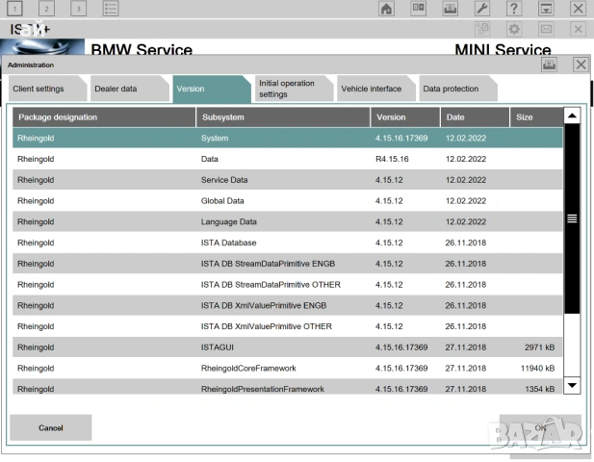Select the Version tab
Image resolution: width=594 pixels, height=462 pixels.
click(212, 89)
